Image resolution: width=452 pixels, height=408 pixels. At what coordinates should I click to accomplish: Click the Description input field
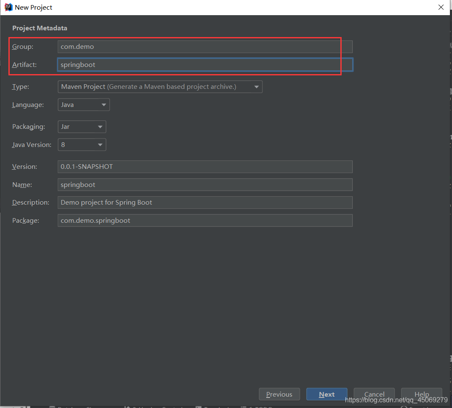click(x=205, y=203)
